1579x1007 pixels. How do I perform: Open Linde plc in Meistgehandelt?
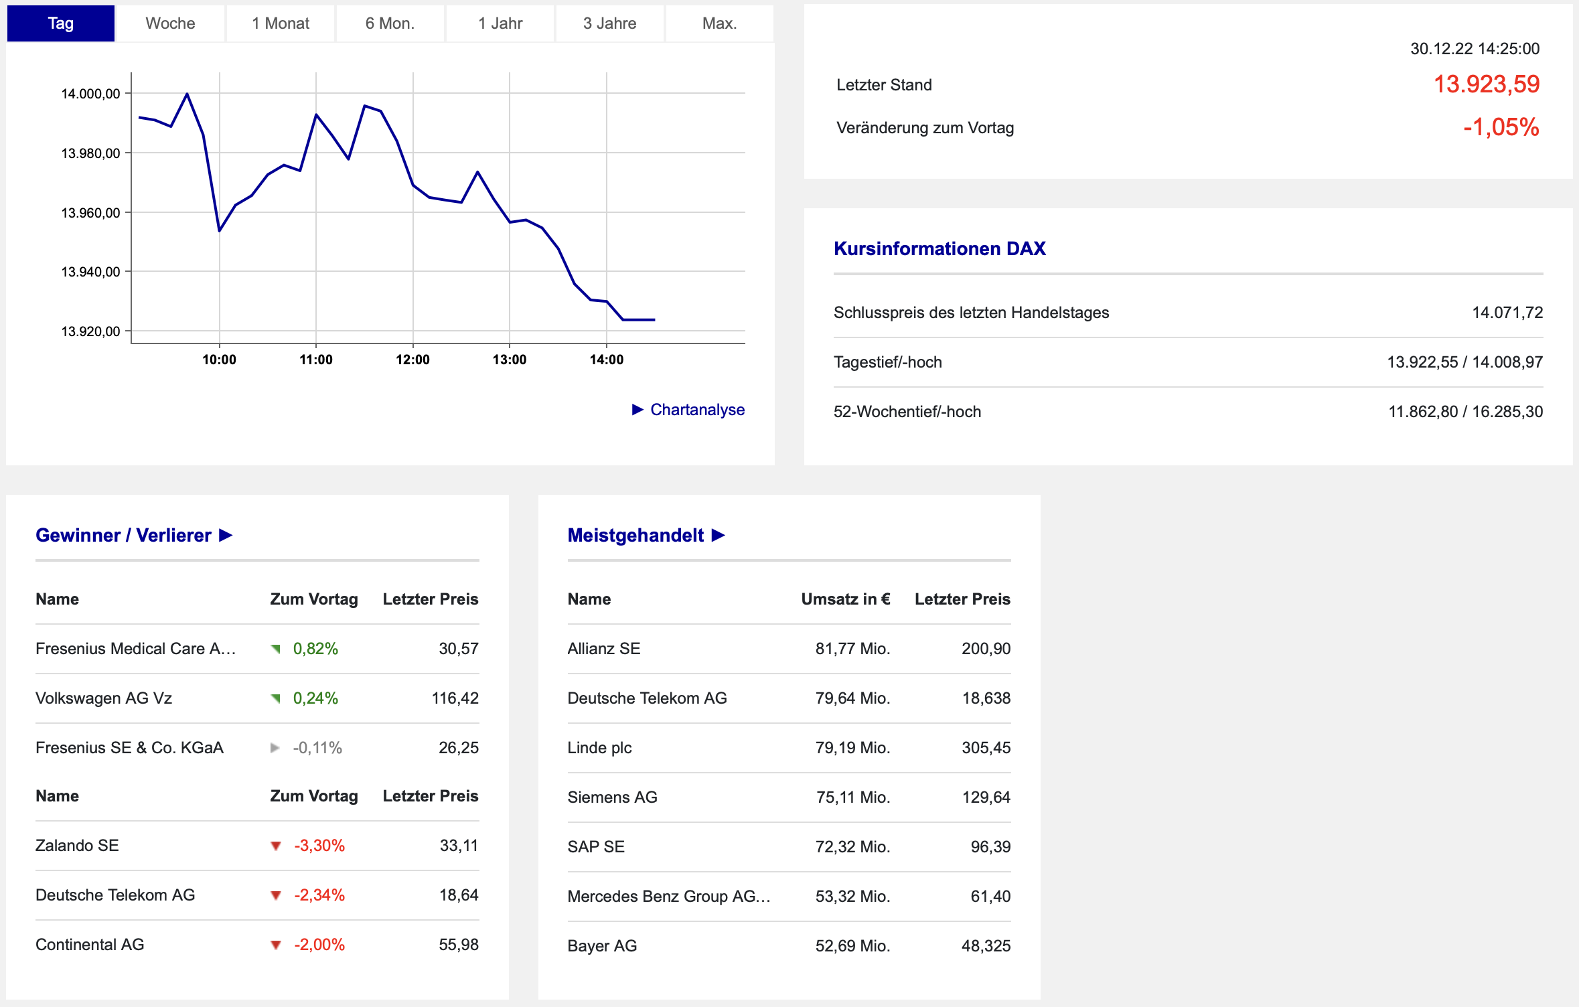(599, 748)
